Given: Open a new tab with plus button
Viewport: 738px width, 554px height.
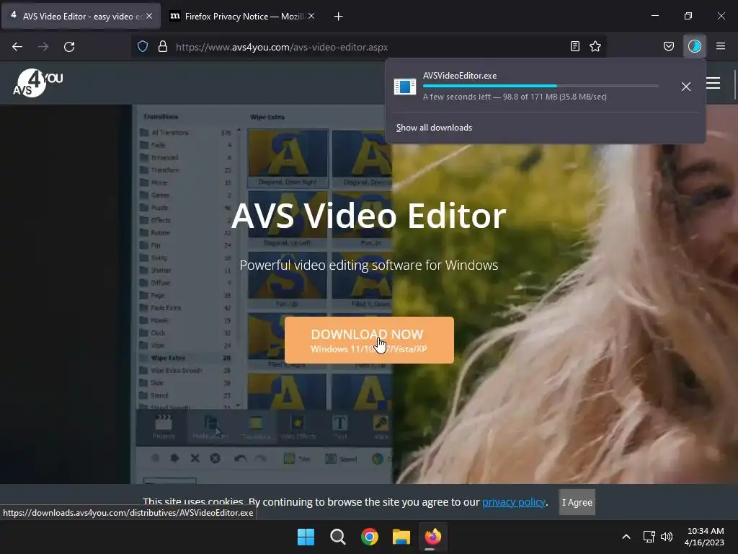Looking at the screenshot, I should [x=339, y=17].
